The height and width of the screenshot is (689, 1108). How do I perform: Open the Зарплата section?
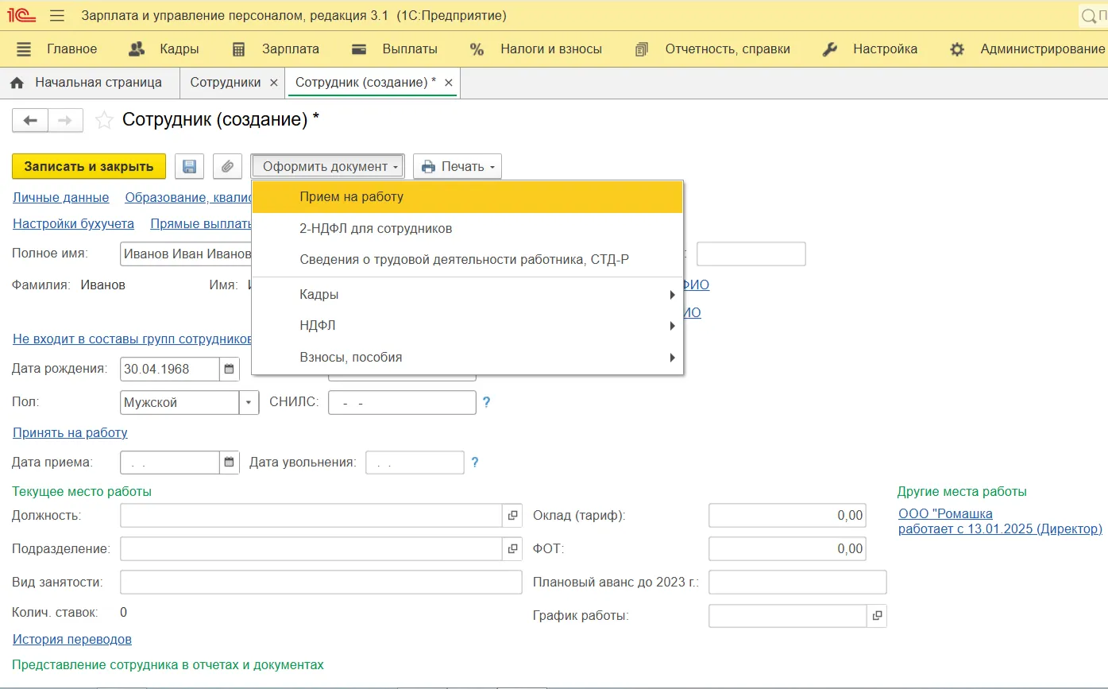291,49
